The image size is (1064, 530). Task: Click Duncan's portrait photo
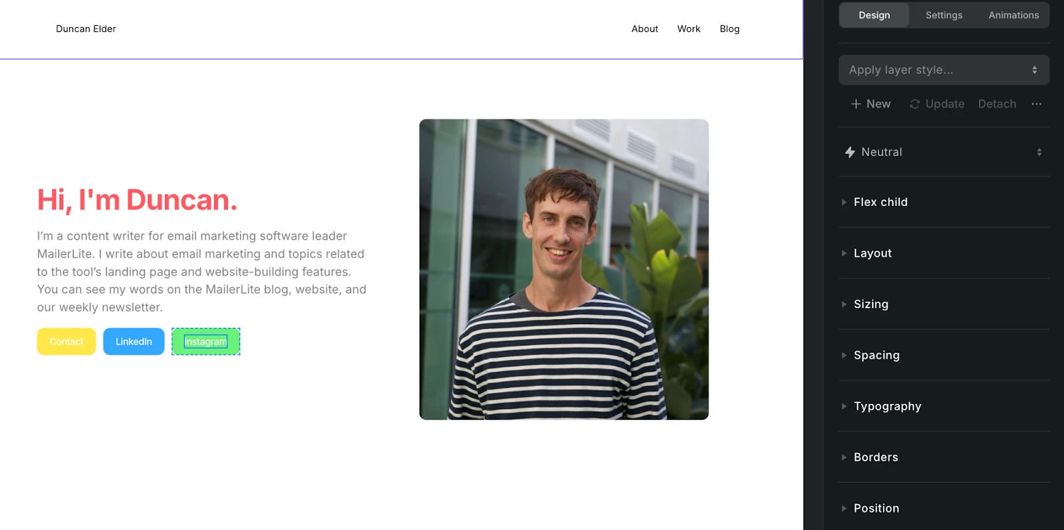[564, 270]
